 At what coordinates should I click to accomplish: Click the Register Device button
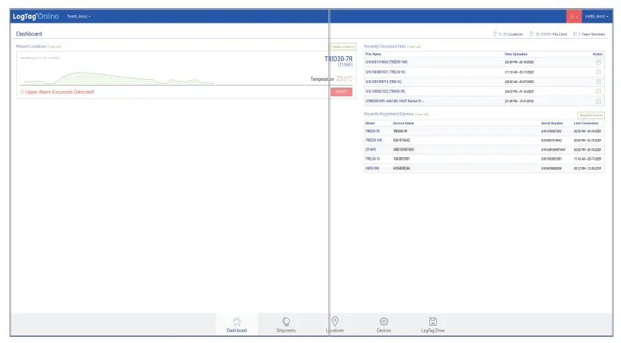[x=591, y=115]
